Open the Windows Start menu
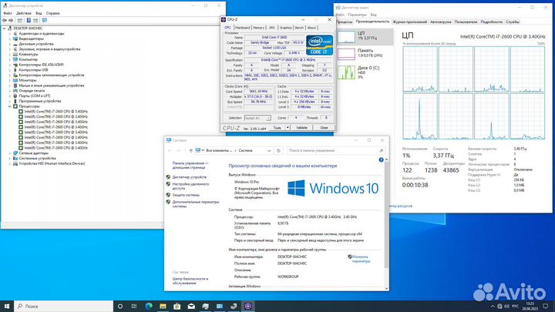This screenshot has height=312, width=555. click(7, 306)
